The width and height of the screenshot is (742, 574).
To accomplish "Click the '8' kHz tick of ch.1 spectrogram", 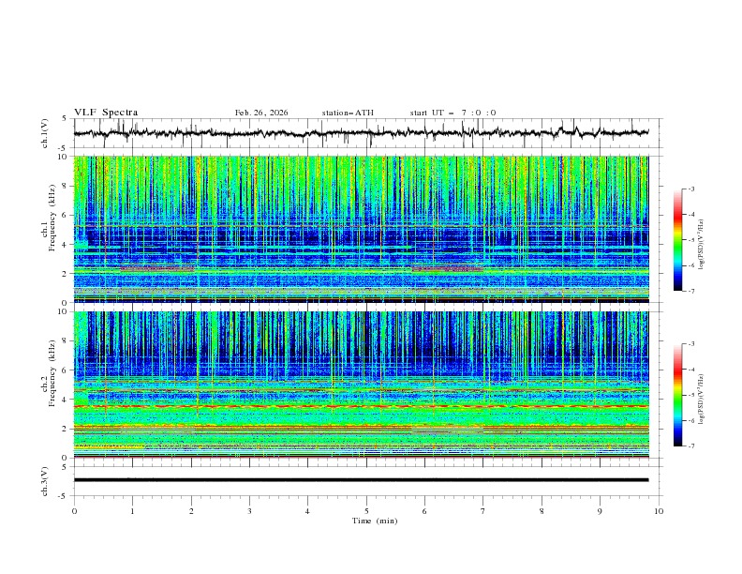I will coord(66,186).
